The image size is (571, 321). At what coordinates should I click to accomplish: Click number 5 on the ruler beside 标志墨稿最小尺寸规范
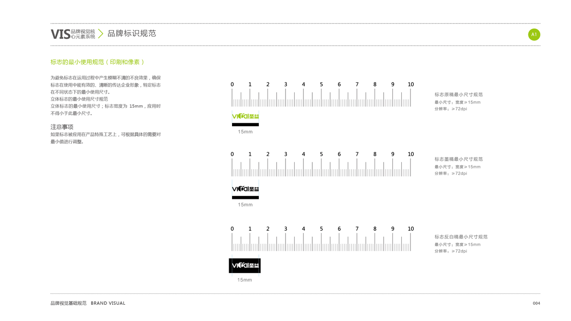tap(321, 154)
